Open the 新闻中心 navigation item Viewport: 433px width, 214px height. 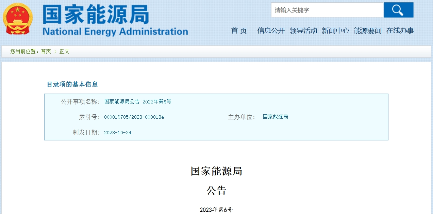pos(335,31)
